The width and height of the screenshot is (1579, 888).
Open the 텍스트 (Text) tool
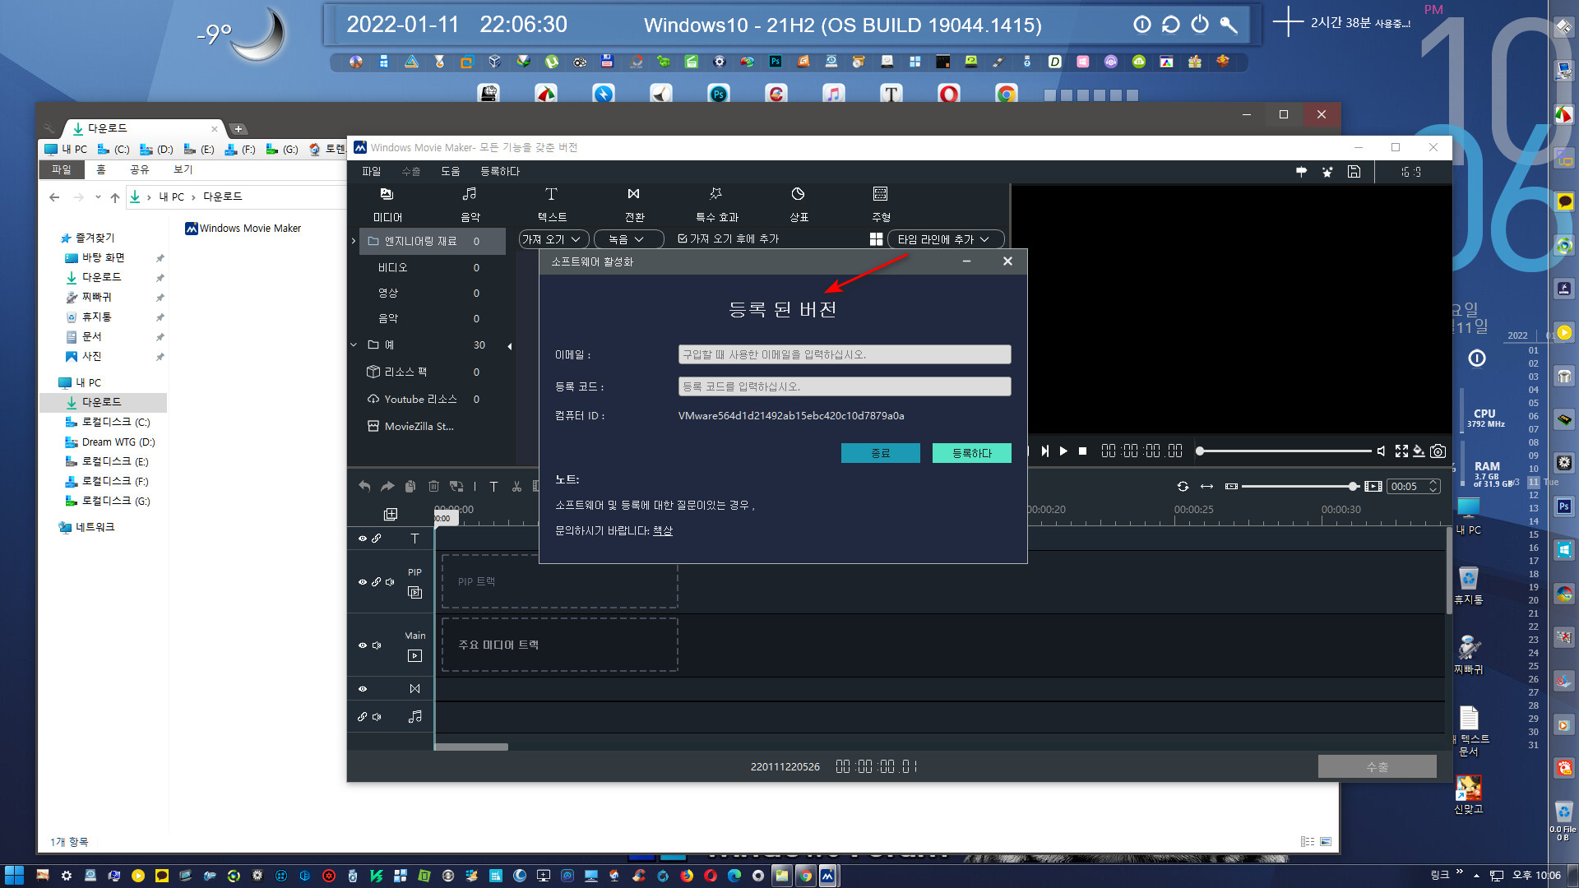552,204
